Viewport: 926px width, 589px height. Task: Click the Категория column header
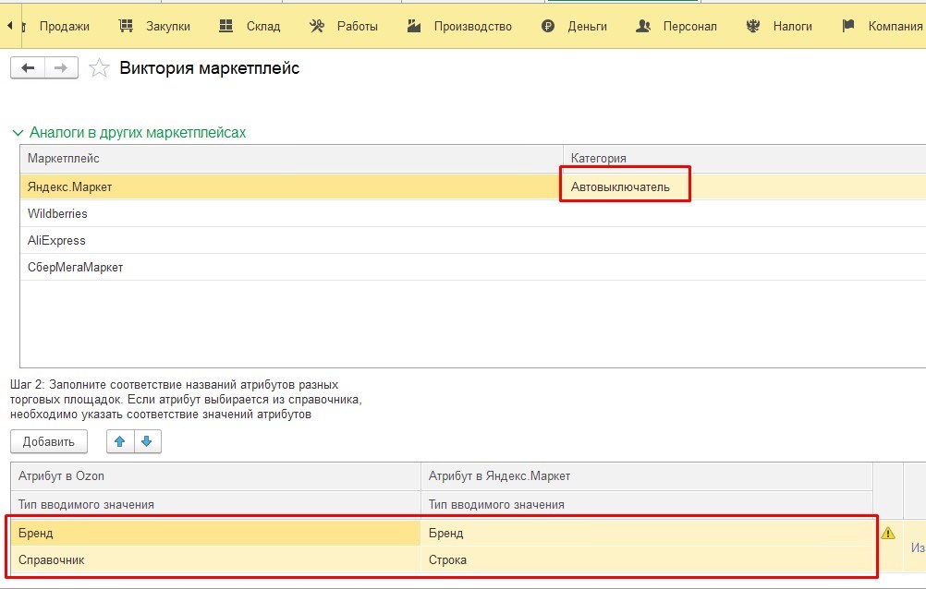click(745, 159)
